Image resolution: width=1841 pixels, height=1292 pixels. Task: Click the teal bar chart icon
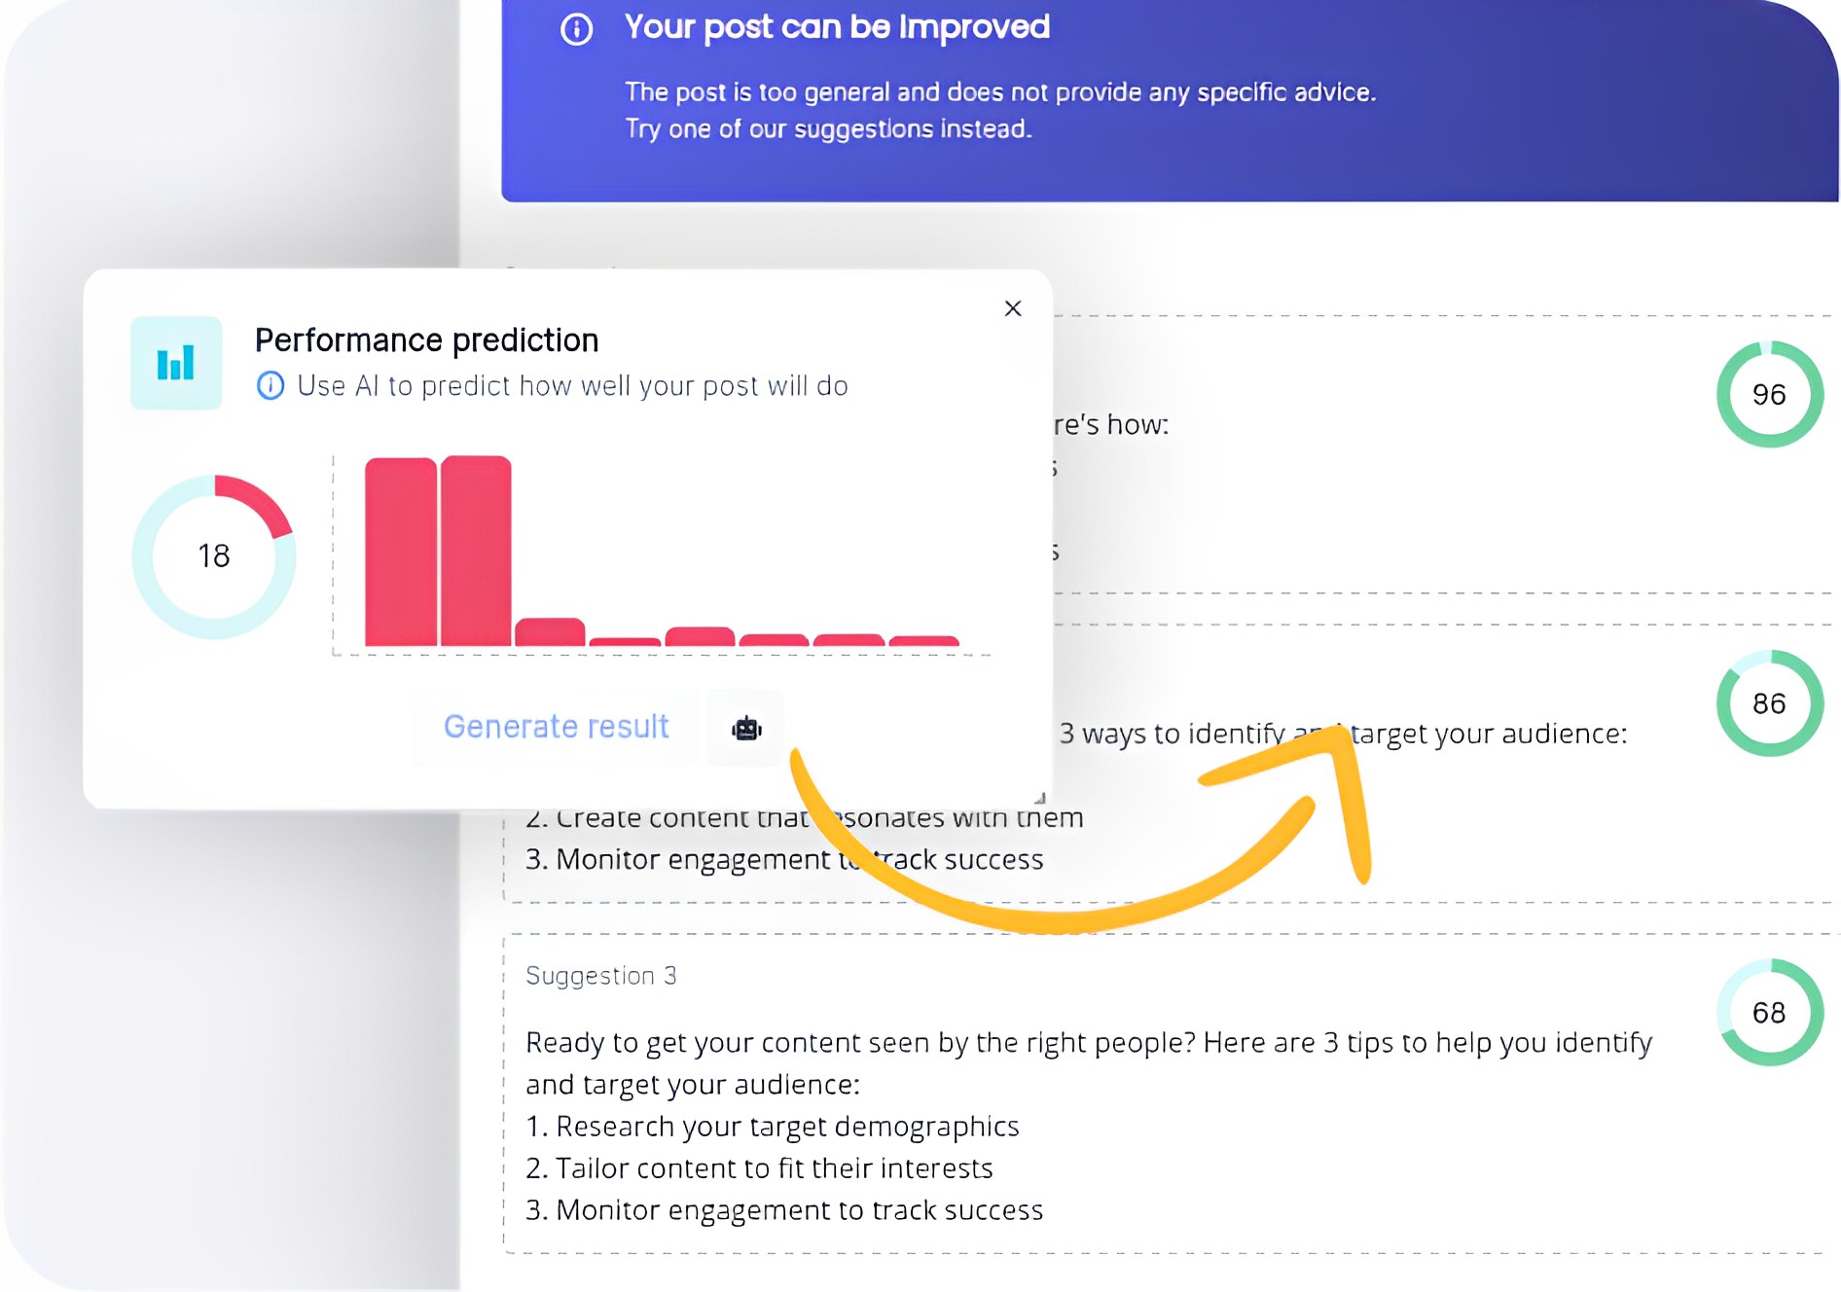pos(176,363)
